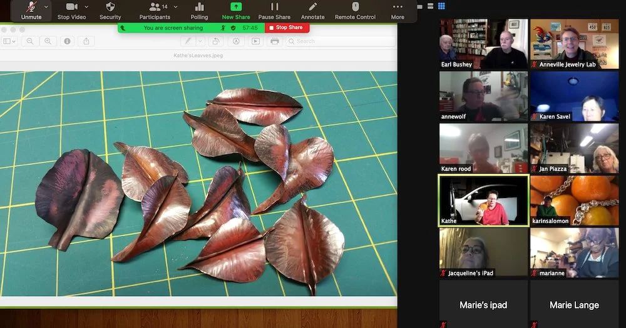This screenshot has width=626, height=328.
Task: Click muted mic icon on Jacqueline's iPad tile
Action: (443, 274)
